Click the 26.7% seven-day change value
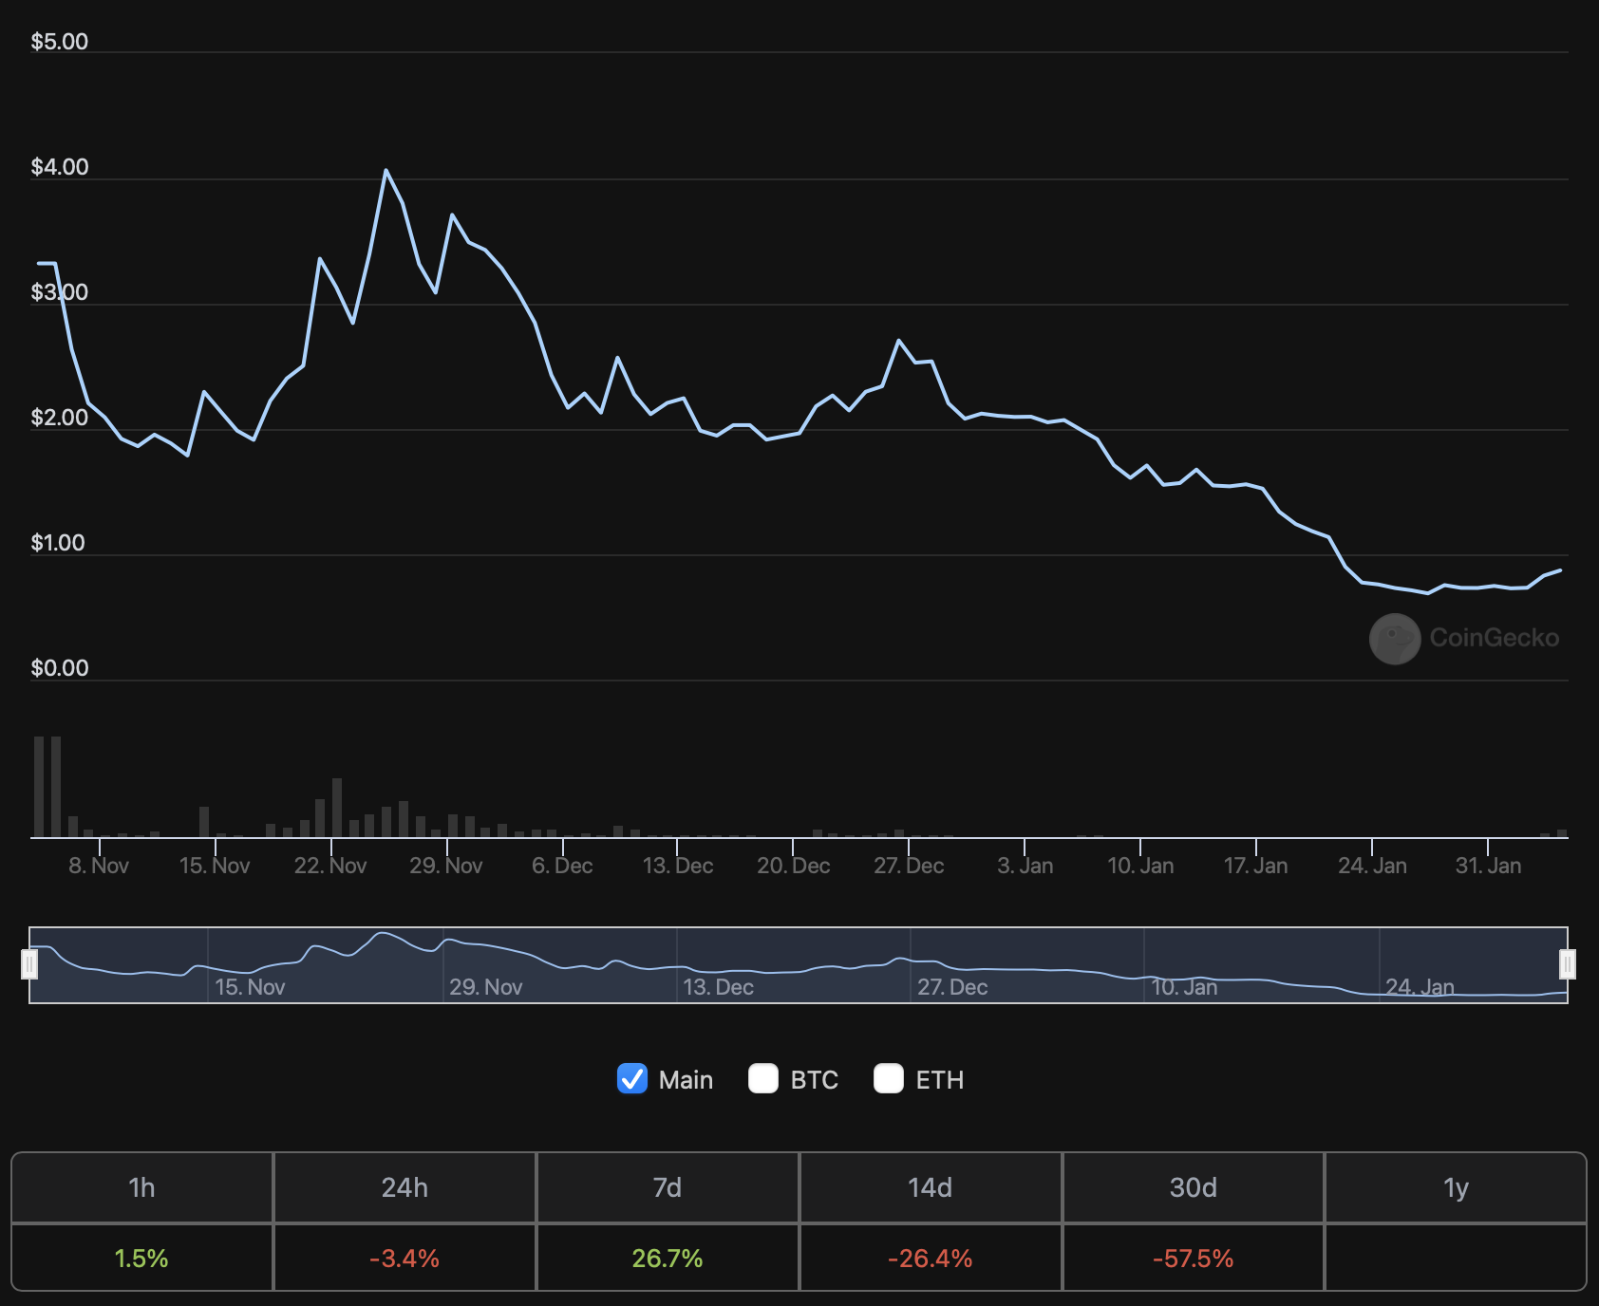1599x1306 pixels. [x=668, y=1259]
